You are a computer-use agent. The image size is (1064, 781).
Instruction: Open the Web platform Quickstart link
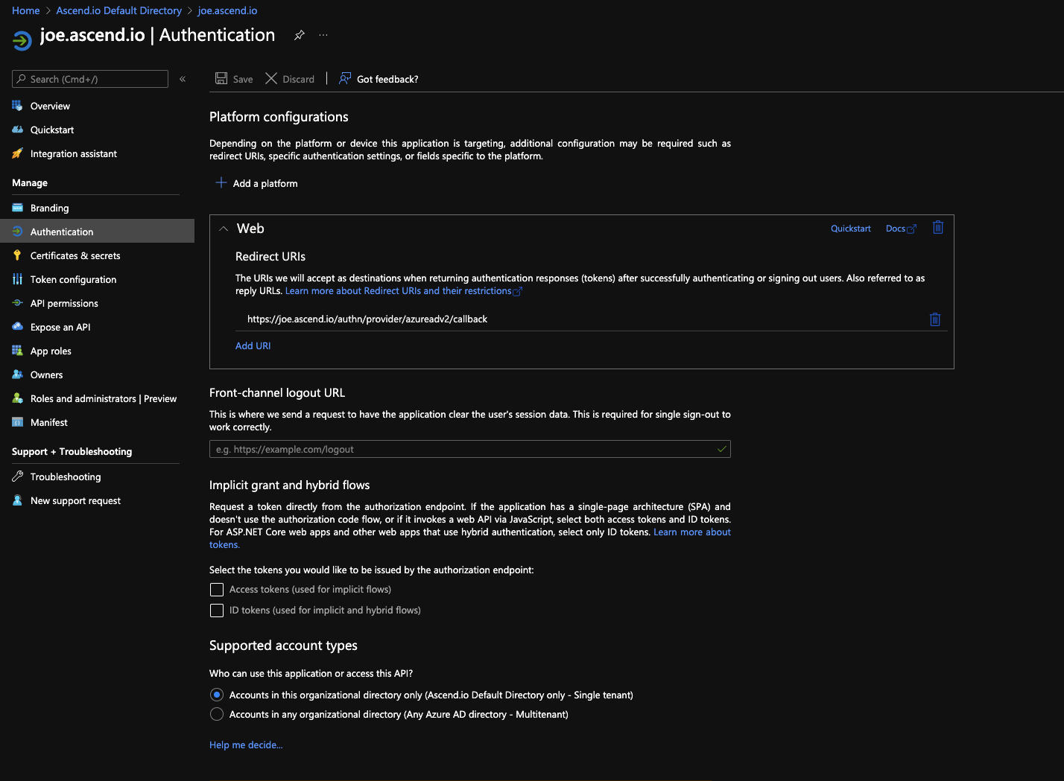pyautogui.click(x=851, y=229)
